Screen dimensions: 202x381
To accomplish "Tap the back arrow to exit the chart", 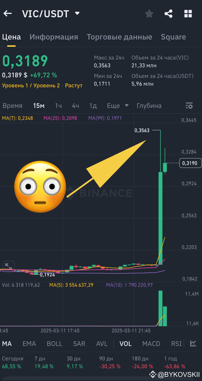I will [x=8, y=13].
